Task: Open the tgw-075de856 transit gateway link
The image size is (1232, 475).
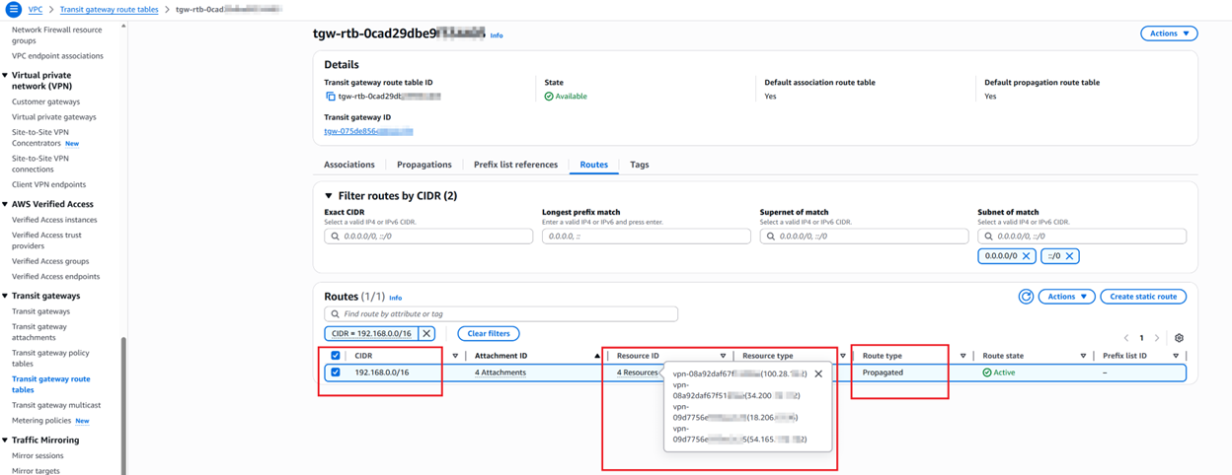Action: tap(368, 131)
